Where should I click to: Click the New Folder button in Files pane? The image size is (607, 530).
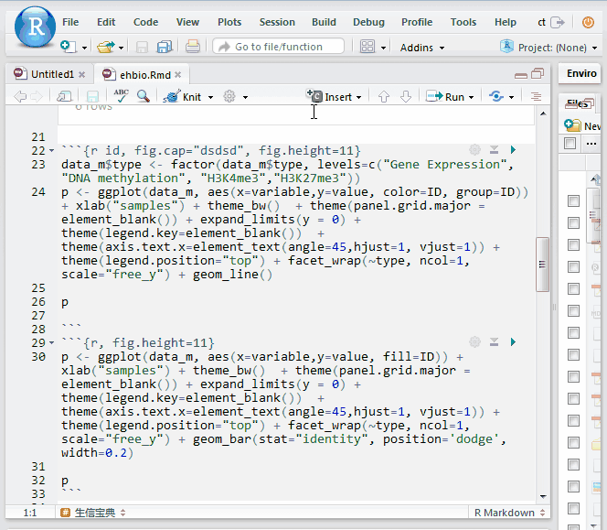pyautogui.click(x=582, y=125)
